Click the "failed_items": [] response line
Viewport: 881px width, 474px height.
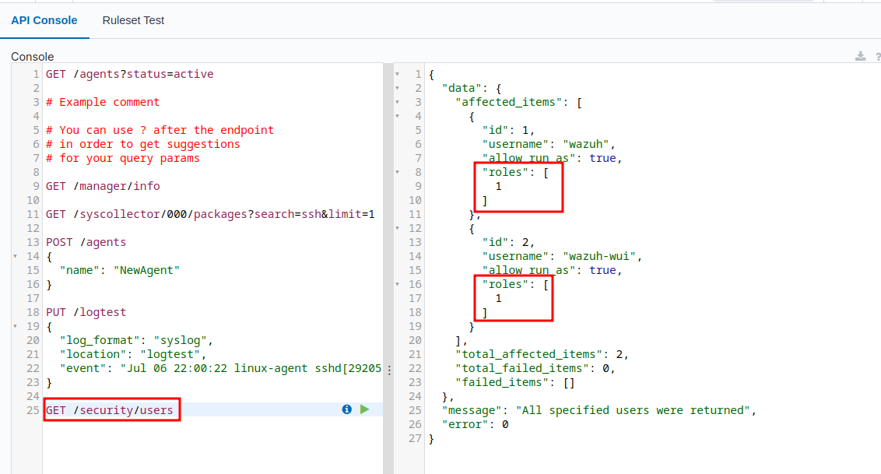point(515,382)
